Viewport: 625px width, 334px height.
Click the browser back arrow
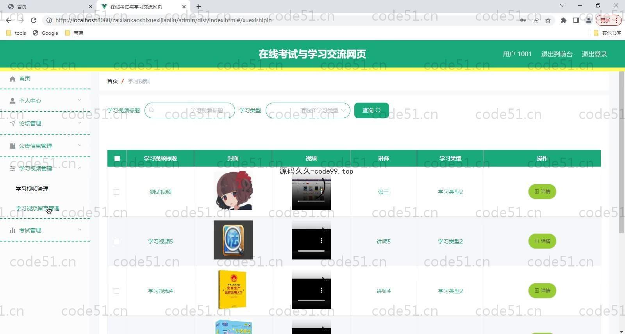(x=9, y=20)
